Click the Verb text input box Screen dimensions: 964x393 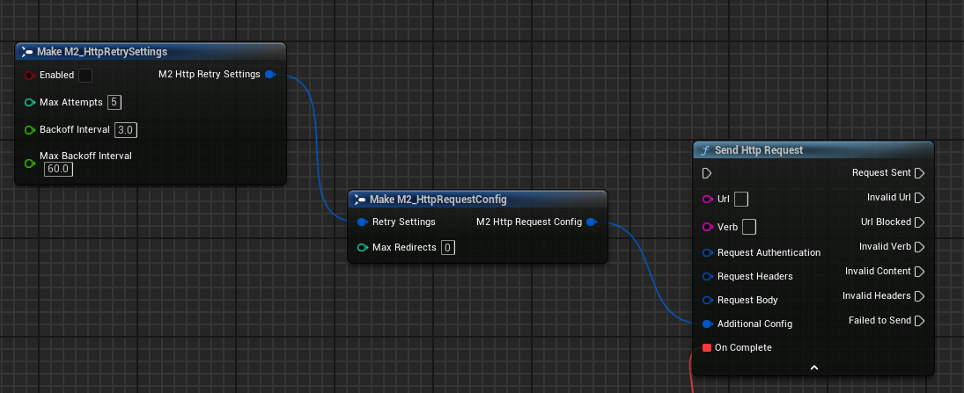(749, 228)
